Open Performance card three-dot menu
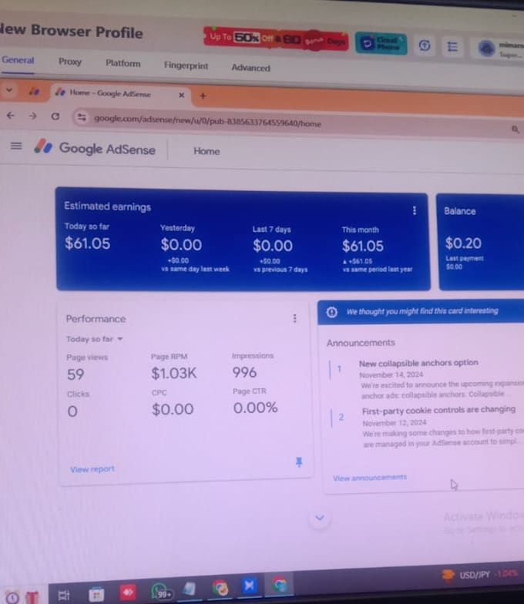Screen dimensions: 524x604 (294, 319)
